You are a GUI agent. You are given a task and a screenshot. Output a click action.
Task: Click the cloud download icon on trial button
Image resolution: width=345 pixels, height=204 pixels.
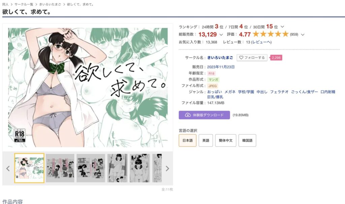[x=188, y=115]
